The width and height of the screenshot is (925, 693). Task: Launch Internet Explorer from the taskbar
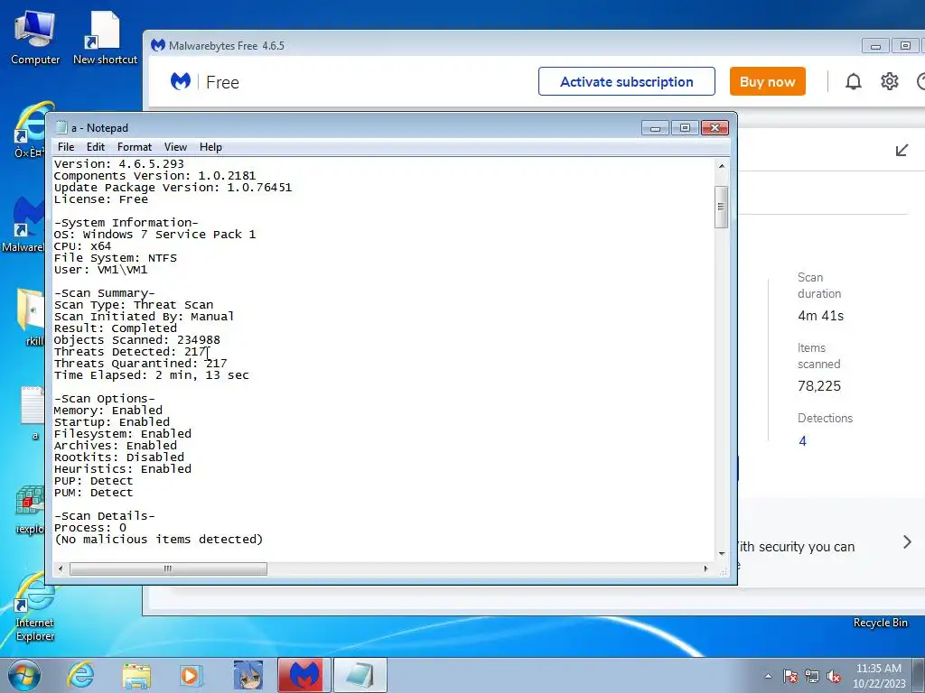point(80,675)
